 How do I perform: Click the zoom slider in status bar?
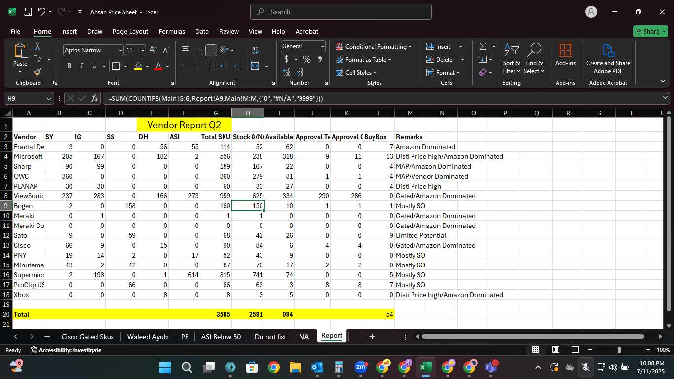click(x=619, y=350)
